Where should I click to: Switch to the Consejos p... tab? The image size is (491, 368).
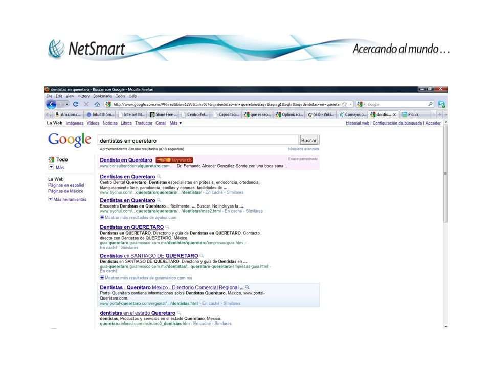[352, 114]
